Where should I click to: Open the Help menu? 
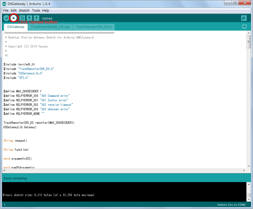tap(46, 11)
